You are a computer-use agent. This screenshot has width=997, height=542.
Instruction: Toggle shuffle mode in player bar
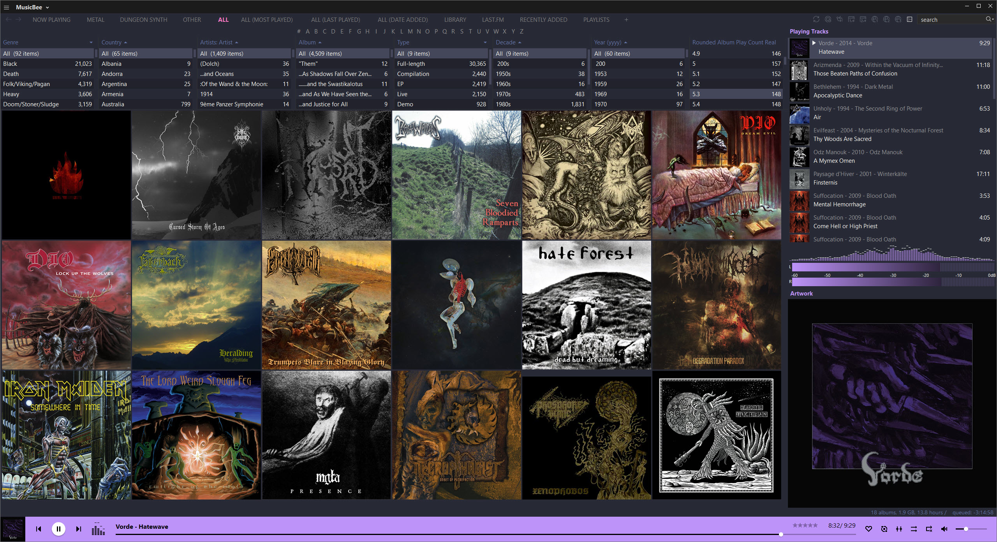pos(914,529)
